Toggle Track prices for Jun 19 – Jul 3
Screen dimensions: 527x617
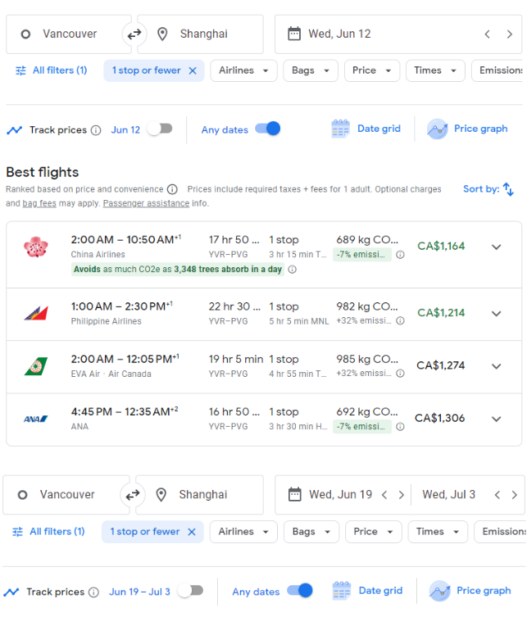[x=190, y=591]
